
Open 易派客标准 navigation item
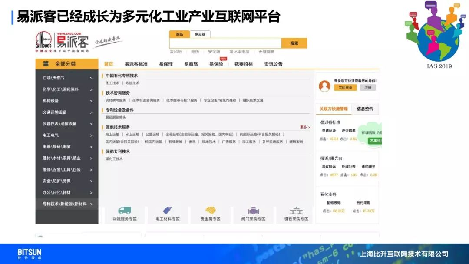(136, 64)
